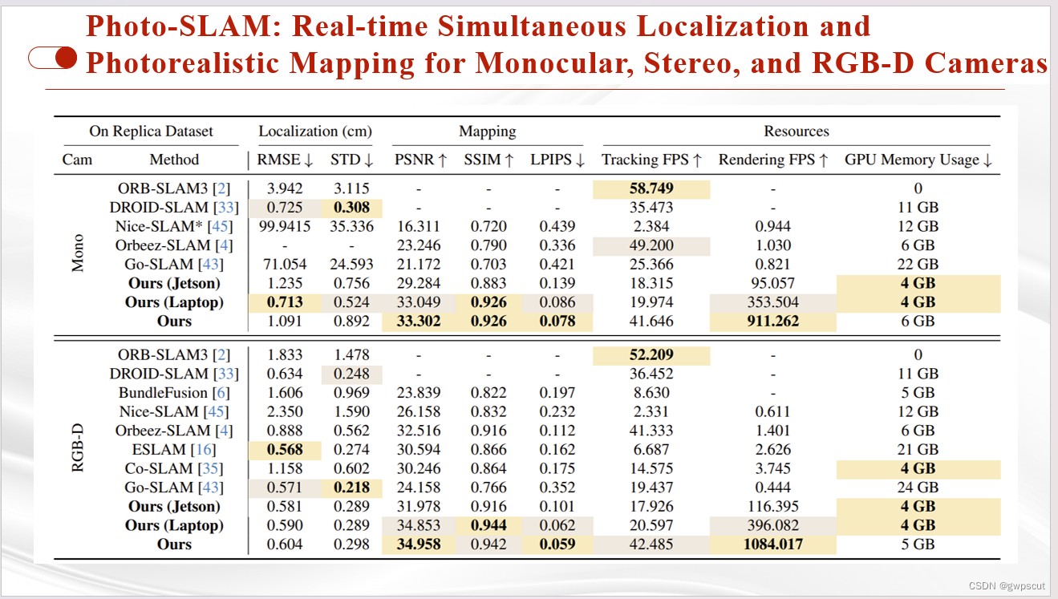Viewport: 1058px width, 599px height.
Task: Select the bold tracking FPS value 52.209
Action: pos(652,354)
